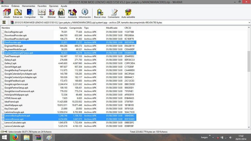Viewport: 251px width, 141px height.
Task: Sort by the Comprimido column header
Action: pos(76,28)
